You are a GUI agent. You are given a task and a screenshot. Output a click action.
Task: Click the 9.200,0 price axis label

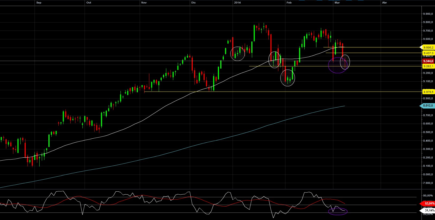tap(428, 73)
